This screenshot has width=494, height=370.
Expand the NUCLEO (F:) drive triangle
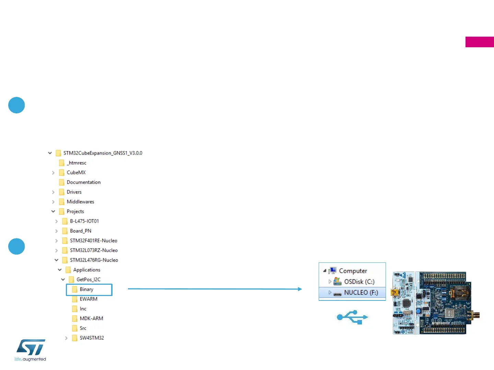(x=330, y=293)
